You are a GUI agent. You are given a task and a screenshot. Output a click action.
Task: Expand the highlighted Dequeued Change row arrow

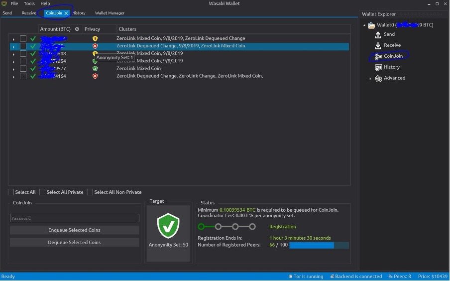pyautogui.click(x=13, y=46)
